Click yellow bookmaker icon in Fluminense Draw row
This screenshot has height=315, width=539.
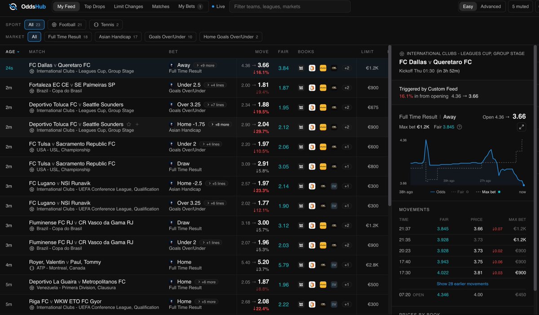click(323, 226)
